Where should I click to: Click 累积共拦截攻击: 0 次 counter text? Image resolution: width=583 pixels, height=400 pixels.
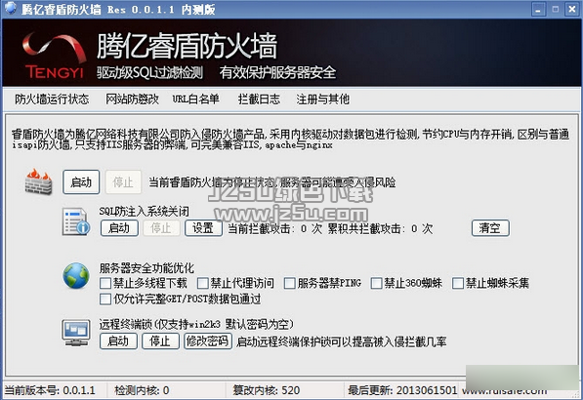coord(380,228)
